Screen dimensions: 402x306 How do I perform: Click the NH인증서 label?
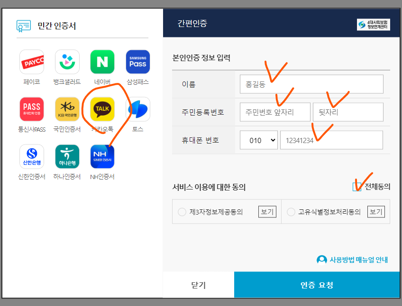(102, 177)
